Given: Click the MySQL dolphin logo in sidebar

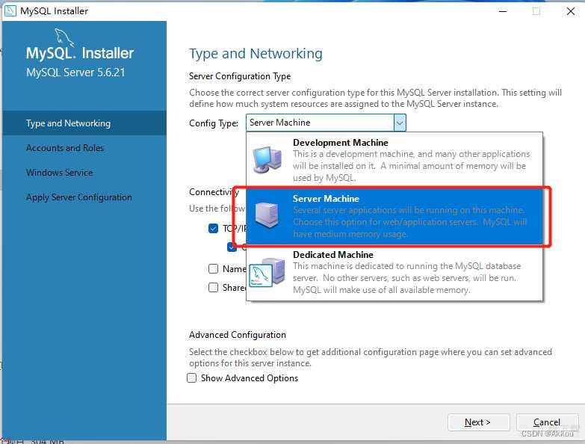Looking at the screenshot, I should [x=64, y=37].
